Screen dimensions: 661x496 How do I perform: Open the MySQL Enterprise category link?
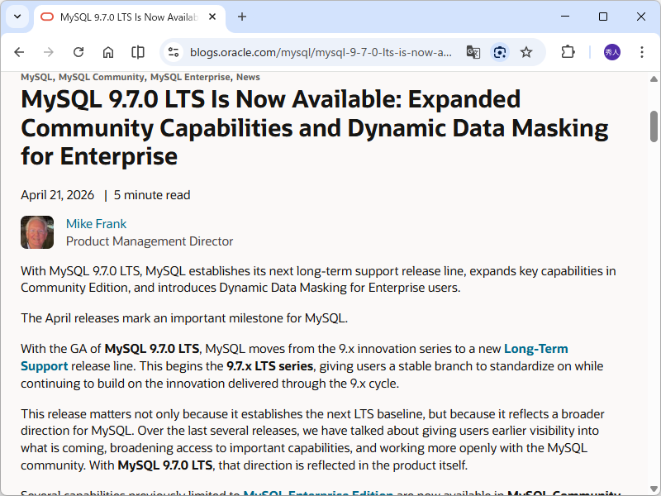(x=190, y=77)
